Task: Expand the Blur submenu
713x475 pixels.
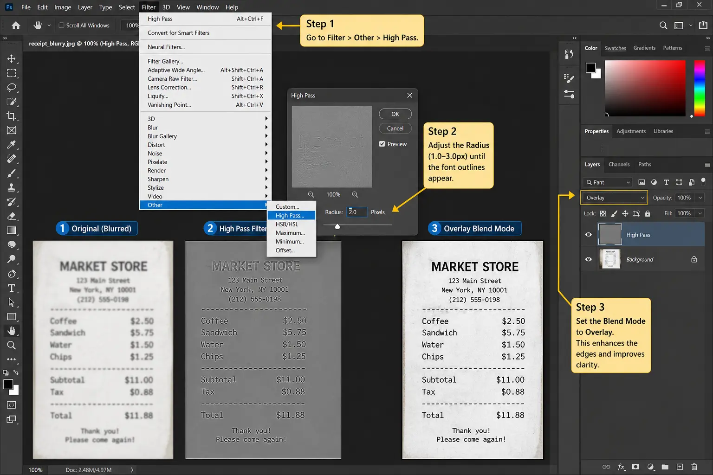Action: tap(205, 128)
